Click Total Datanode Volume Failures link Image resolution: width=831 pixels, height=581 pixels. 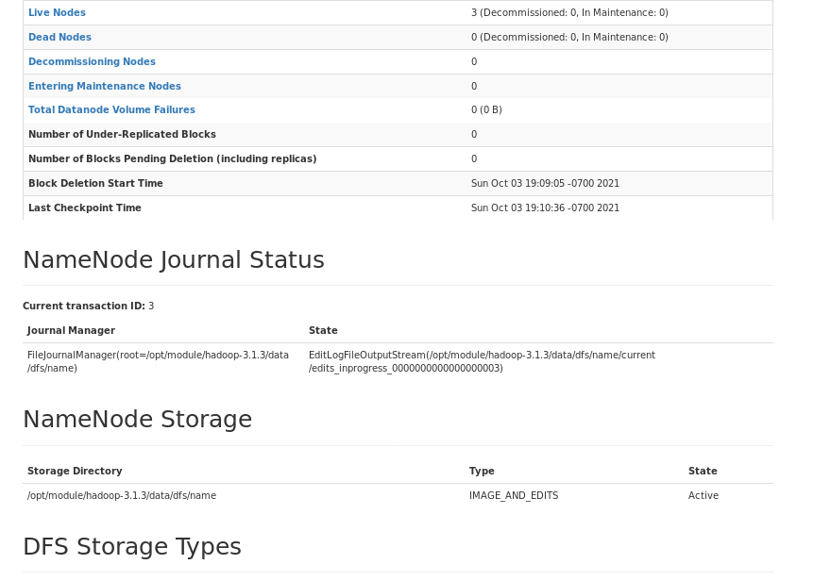coord(111,109)
